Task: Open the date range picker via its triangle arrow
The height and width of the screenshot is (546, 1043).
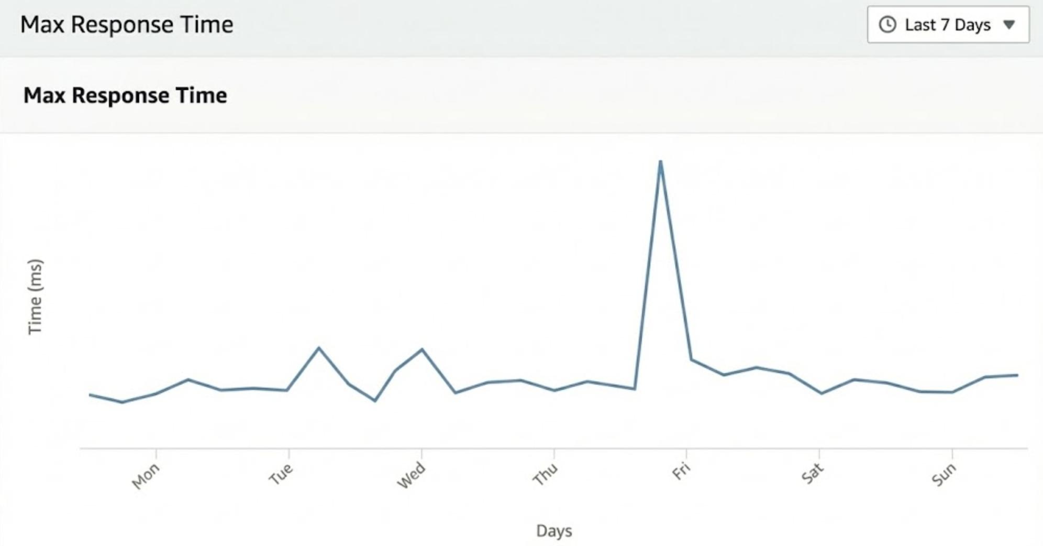Action: [x=1009, y=24]
